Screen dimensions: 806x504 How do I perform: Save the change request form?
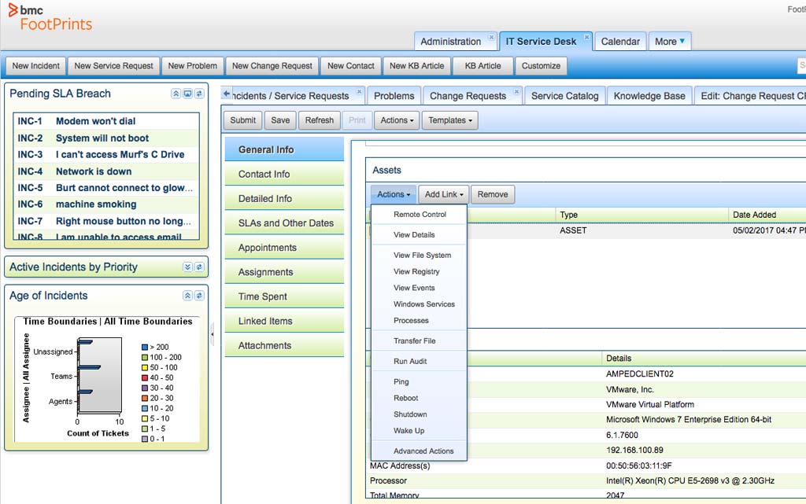click(x=280, y=120)
